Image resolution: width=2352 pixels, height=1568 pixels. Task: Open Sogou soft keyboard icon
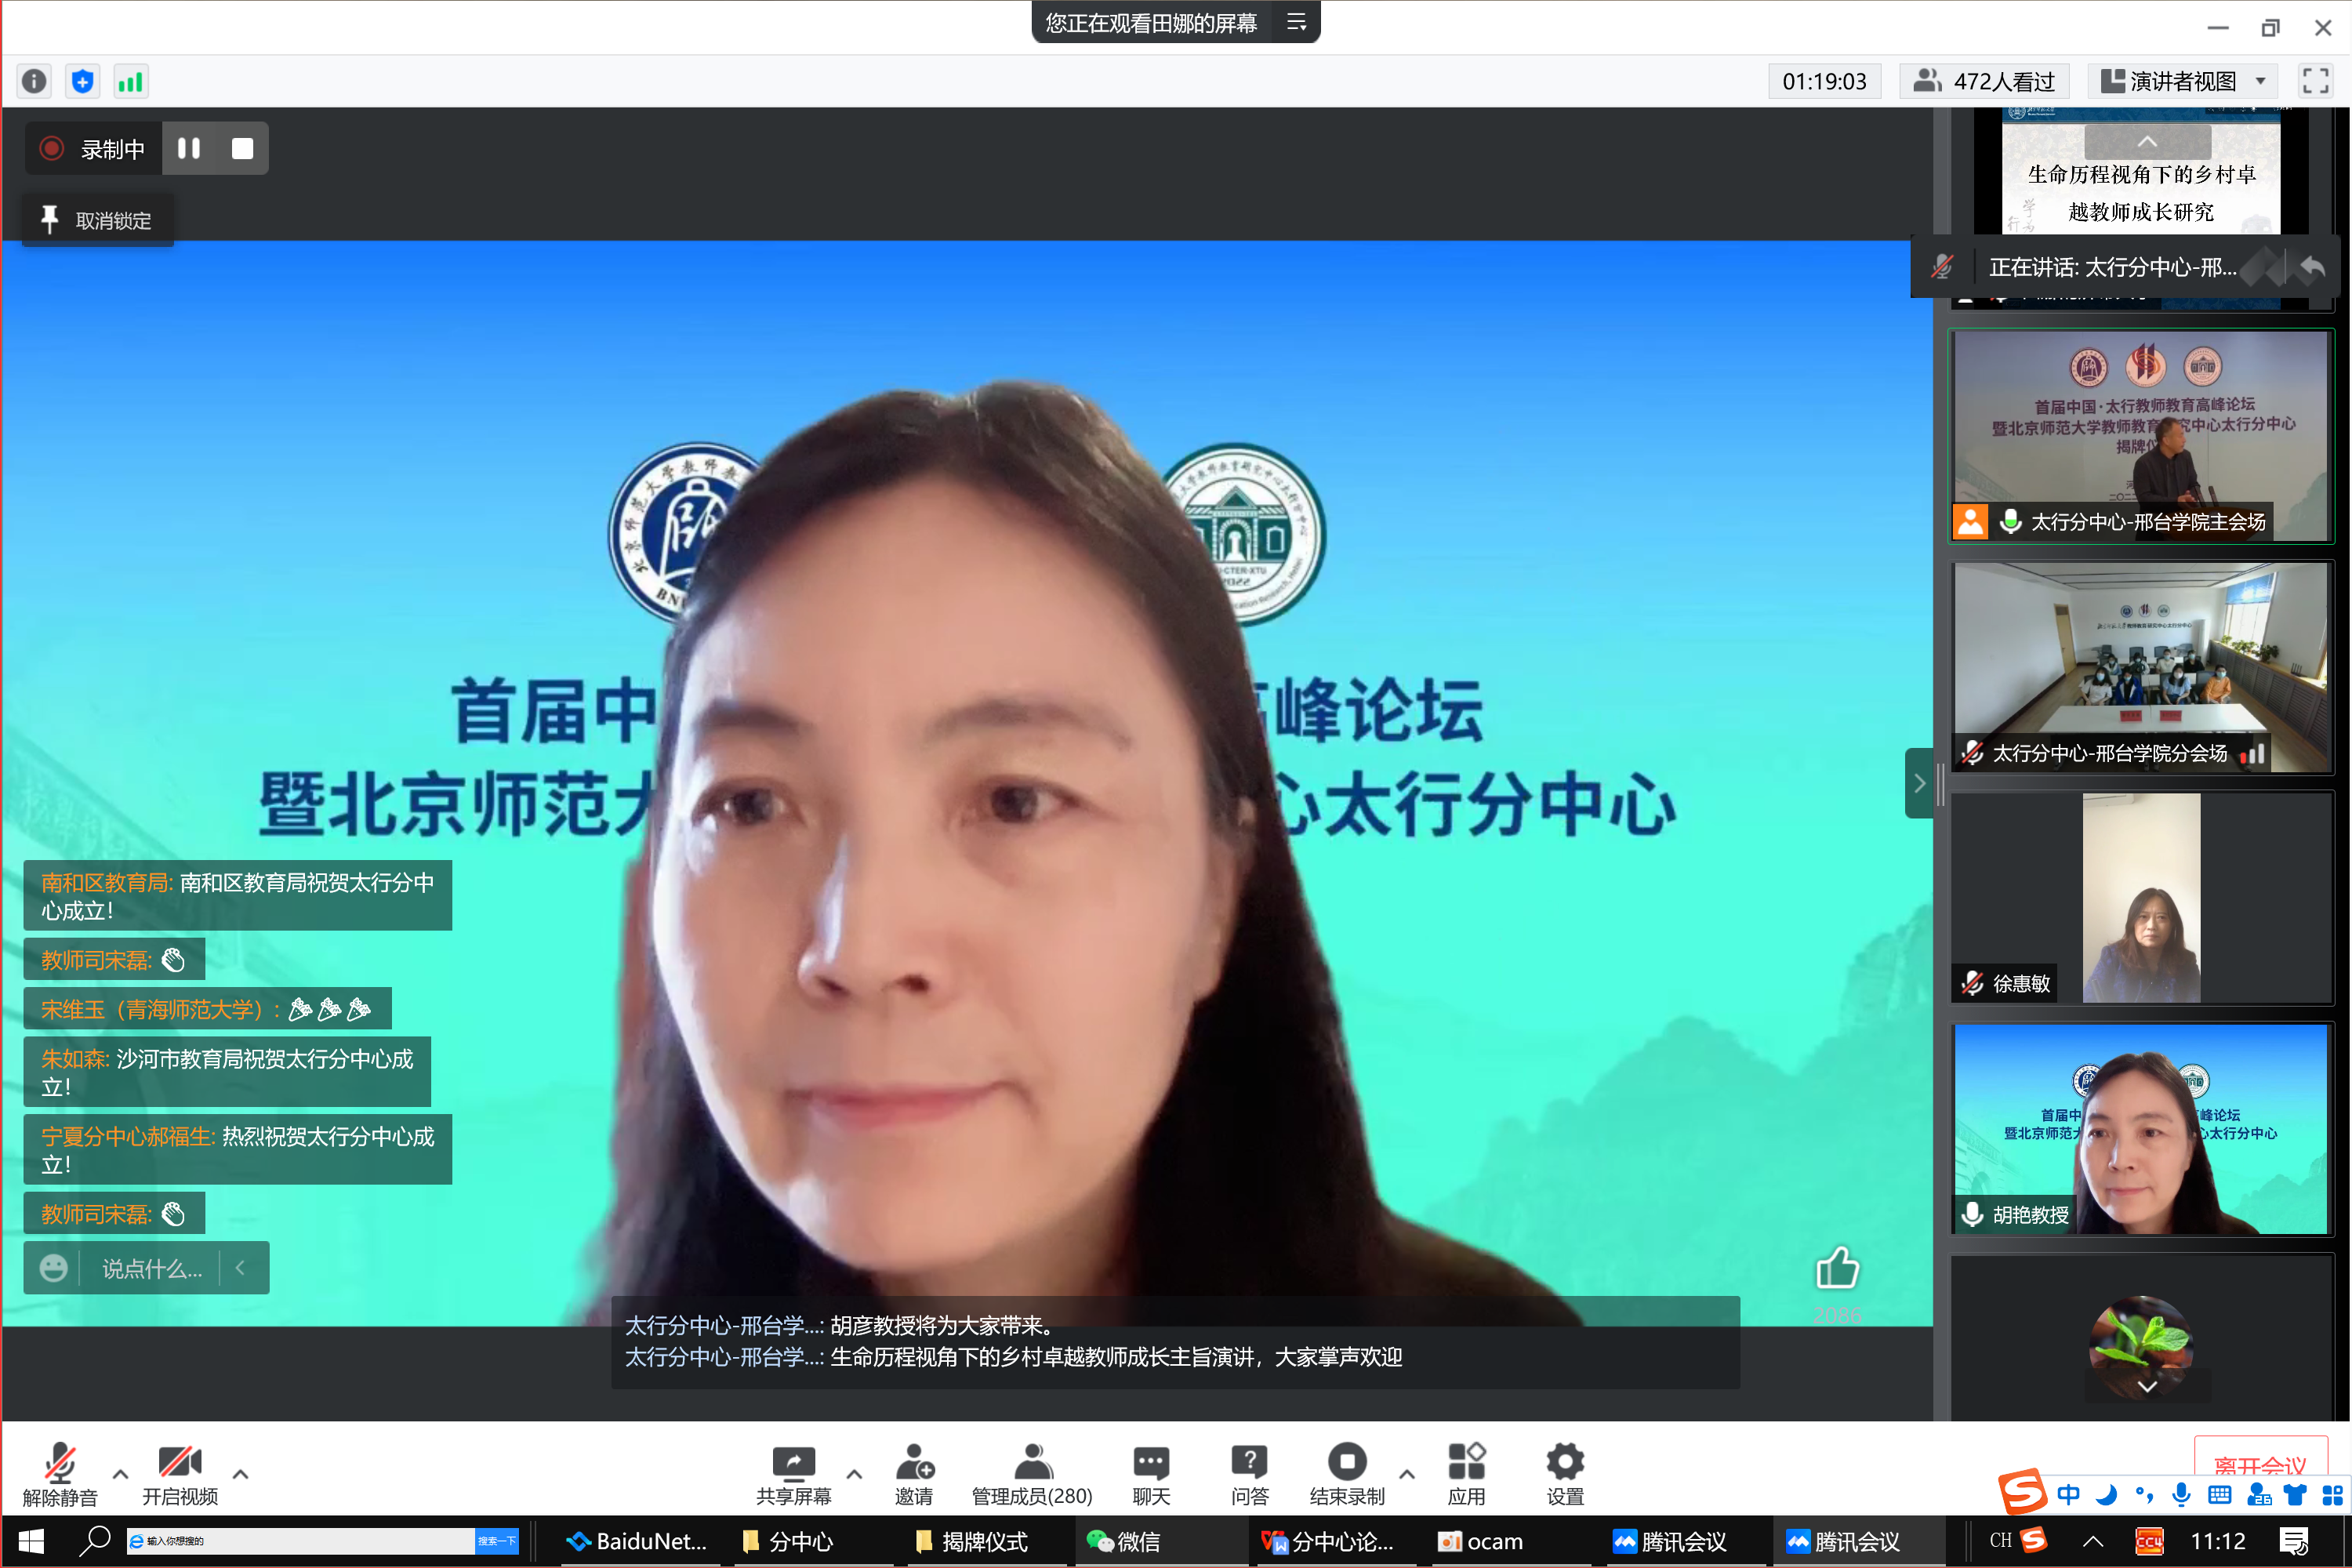pyautogui.click(x=2219, y=1495)
